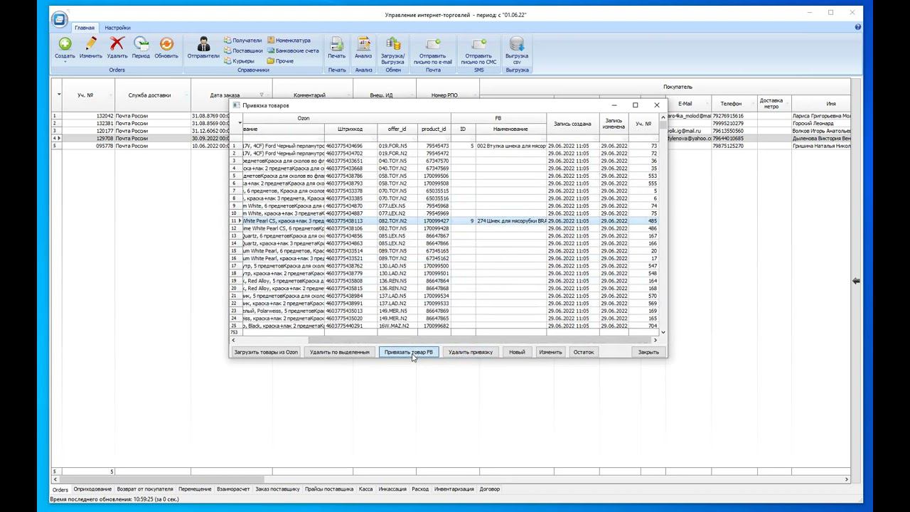Open the Оприходование bottom tab
Screen dimensions: 910x512
point(92,489)
